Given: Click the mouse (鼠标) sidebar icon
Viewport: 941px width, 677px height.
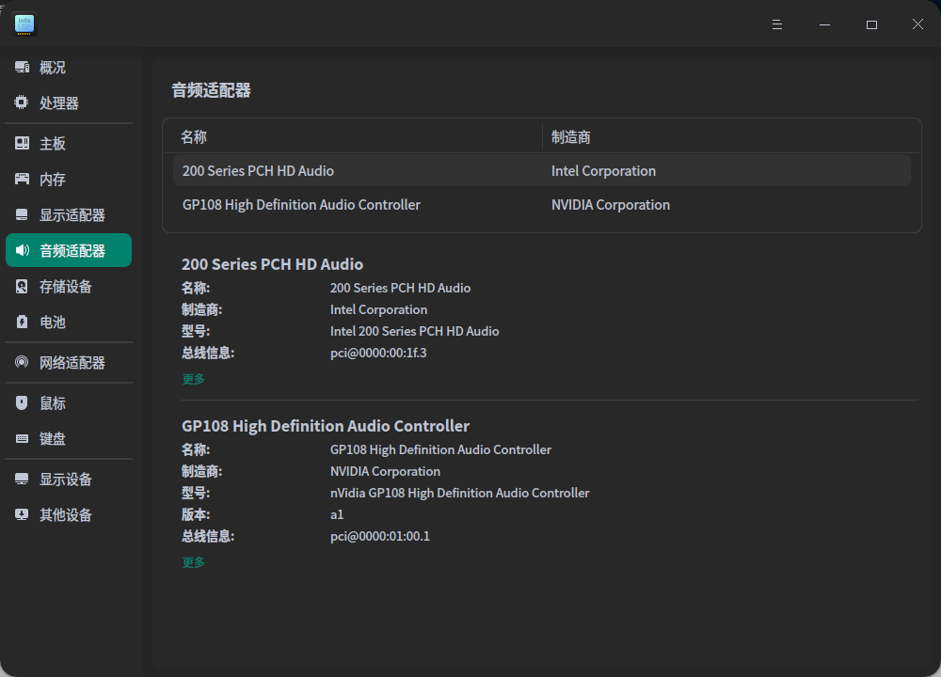Looking at the screenshot, I should [22, 403].
